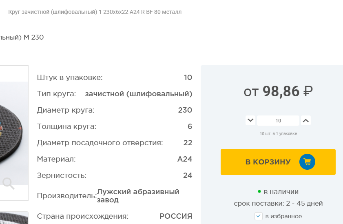This screenshot has height=224, width=343.
Task: Click the green in-stock indicator dot
Action: pos(259,191)
